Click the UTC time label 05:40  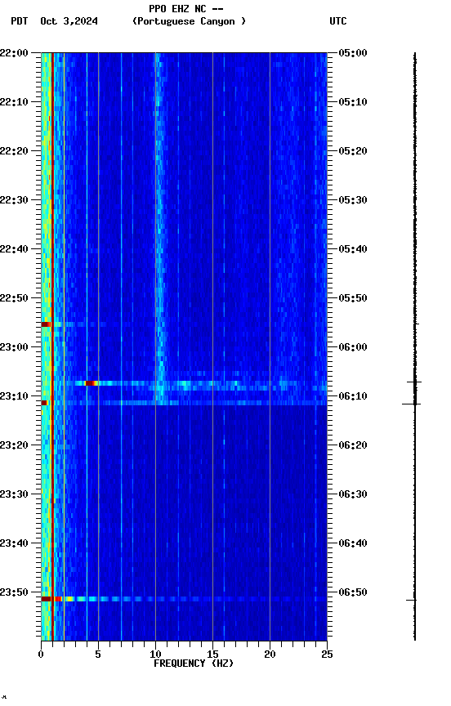pos(353,249)
